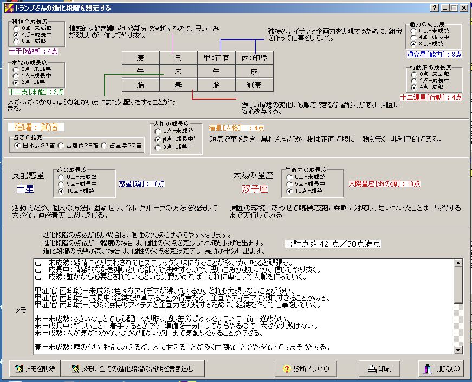Select 0点-未成熟 under 生命力の成長度

pos(289,177)
